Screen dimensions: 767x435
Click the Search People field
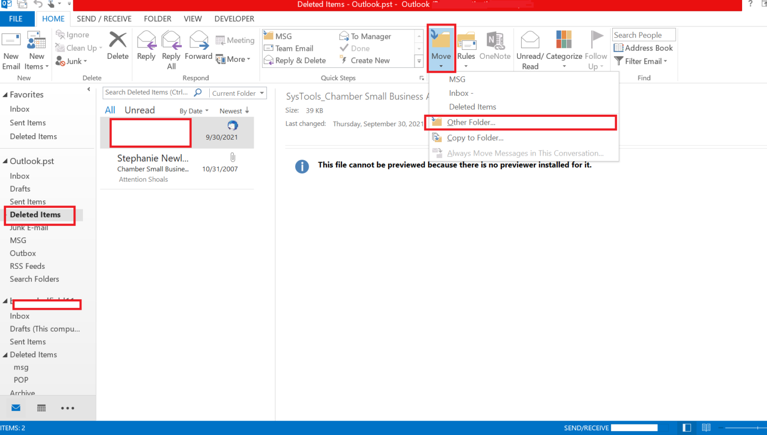[x=644, y=35]
